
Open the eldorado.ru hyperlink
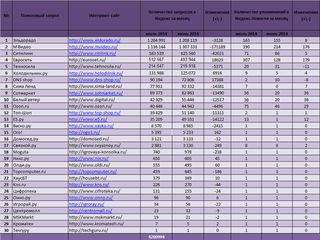[x=95, y=40]
